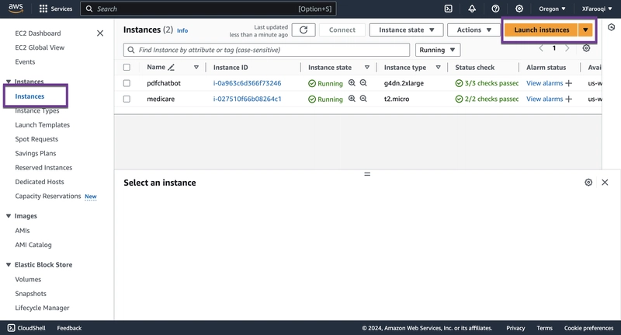Open Dedicated Hosts

[40, 182]
